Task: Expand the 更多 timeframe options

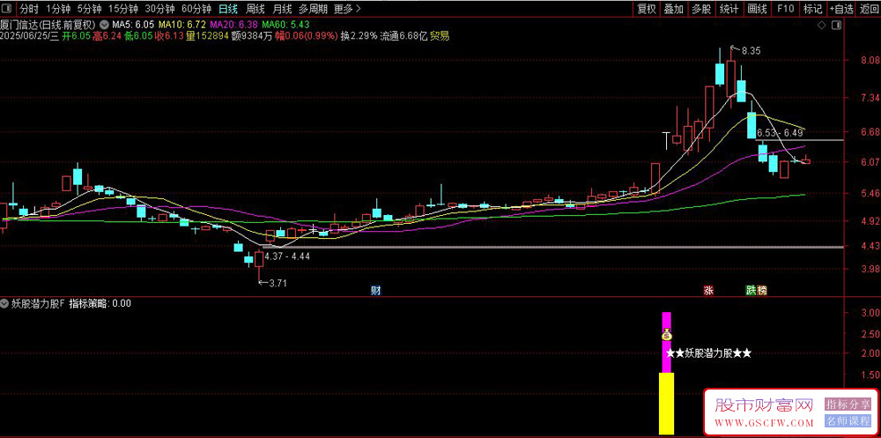Action: pos(347,9)
